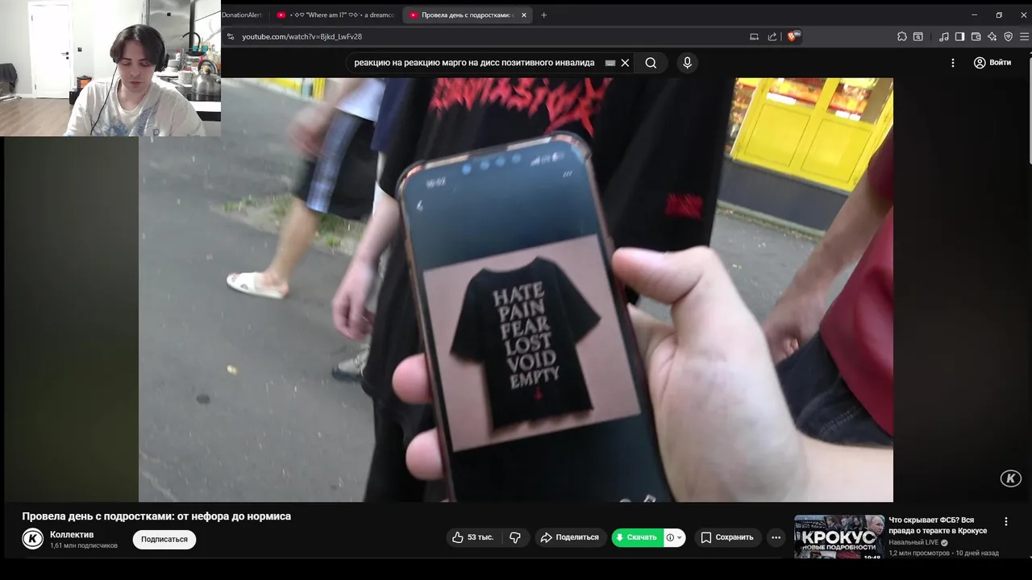The width and height of the screenshot is (1032, 580).
Task: Click the Сохранить save button
Action: pos(727,537)
